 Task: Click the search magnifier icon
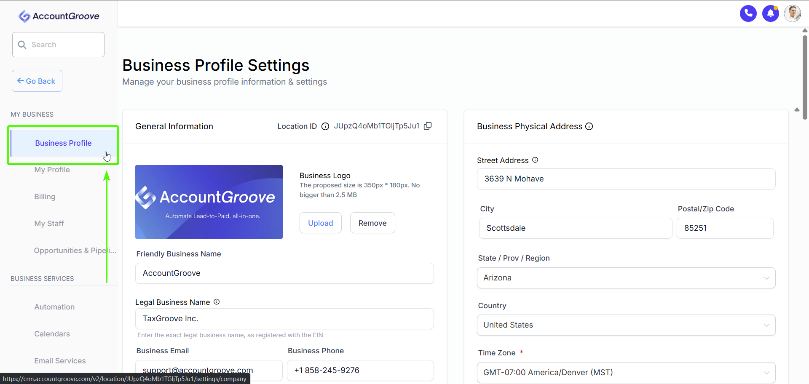click(x=22, y=45)
